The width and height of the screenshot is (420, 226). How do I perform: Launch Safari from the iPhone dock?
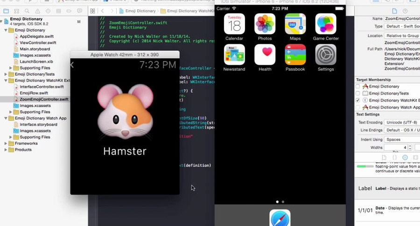[x=280, y=218]
